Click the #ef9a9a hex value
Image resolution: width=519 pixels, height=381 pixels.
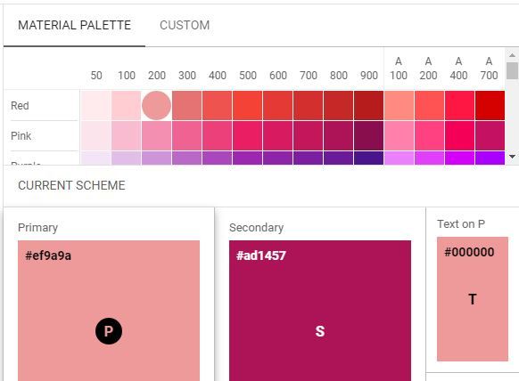(x=48, y=255)
